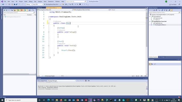Click the Property Pages wrench icon in Properties
This screenshot has height=102, width=182.
coord(155,64)
